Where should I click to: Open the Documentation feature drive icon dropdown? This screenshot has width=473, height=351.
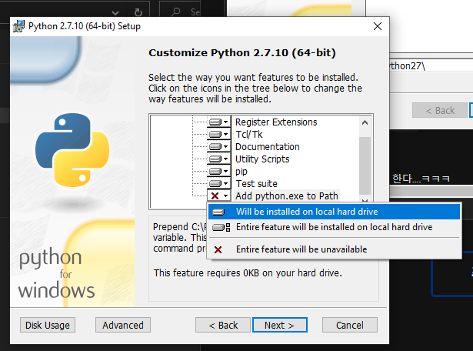point(218,147)
